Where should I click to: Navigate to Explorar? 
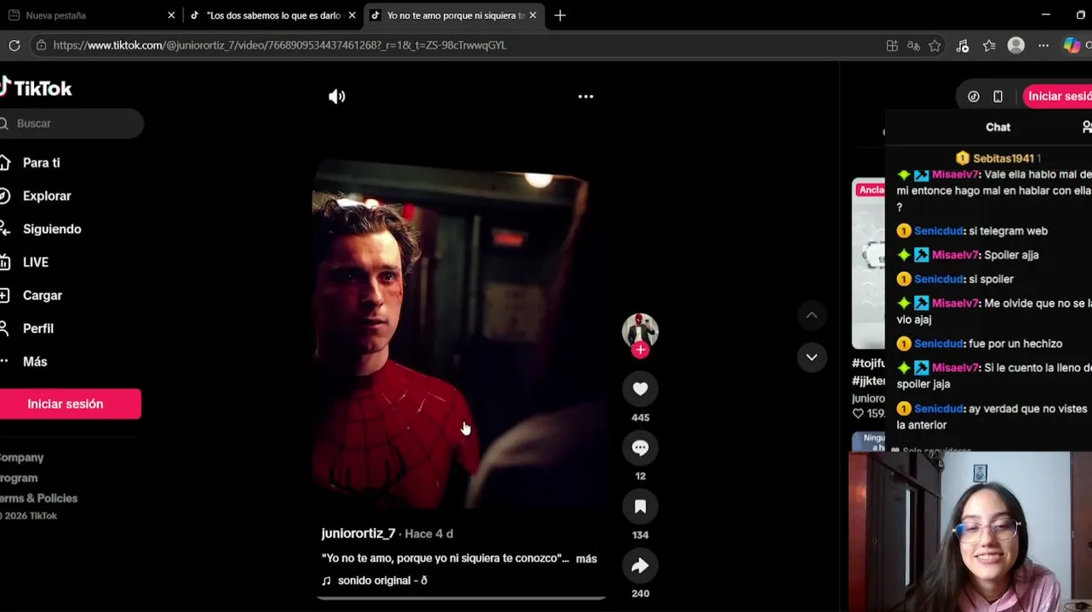click(x=47, y=196)
